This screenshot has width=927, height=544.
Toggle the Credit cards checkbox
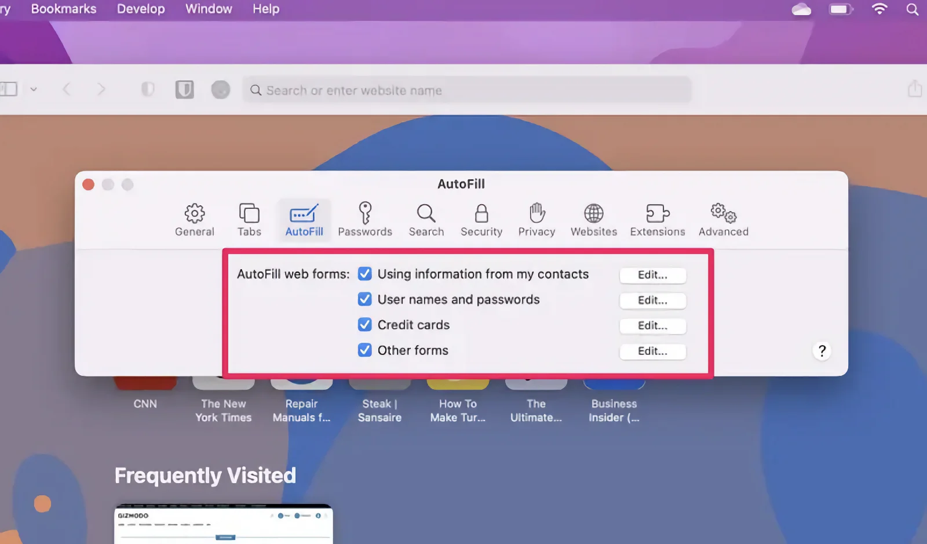[364, 325]
